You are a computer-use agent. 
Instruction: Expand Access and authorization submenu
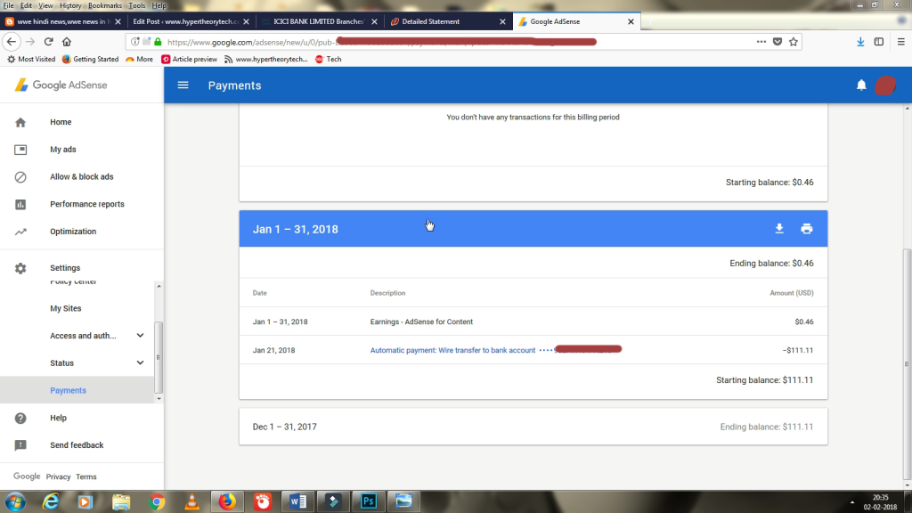(x=140, y=336)
